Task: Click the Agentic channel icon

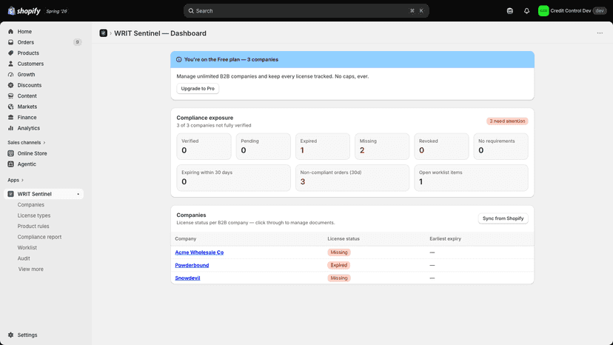Action: tap(10, 164)
